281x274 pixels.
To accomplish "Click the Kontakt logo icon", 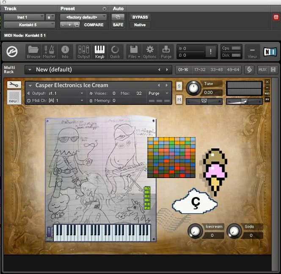I will click(12, 52).
